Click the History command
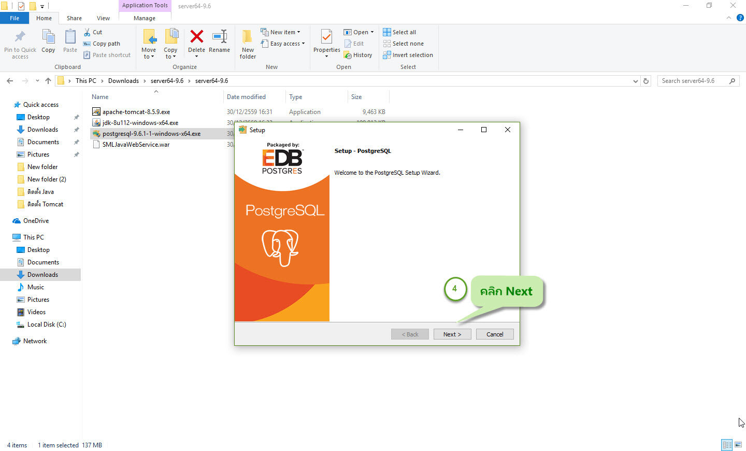 358,55
